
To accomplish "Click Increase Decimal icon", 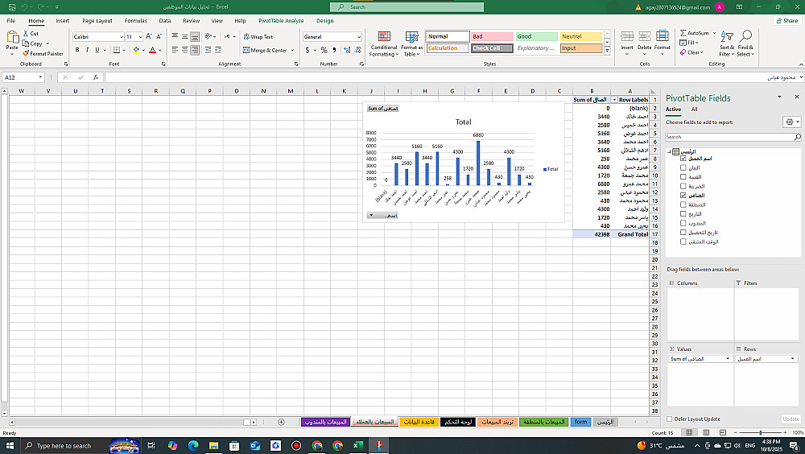I will click(x=347, y=50).
